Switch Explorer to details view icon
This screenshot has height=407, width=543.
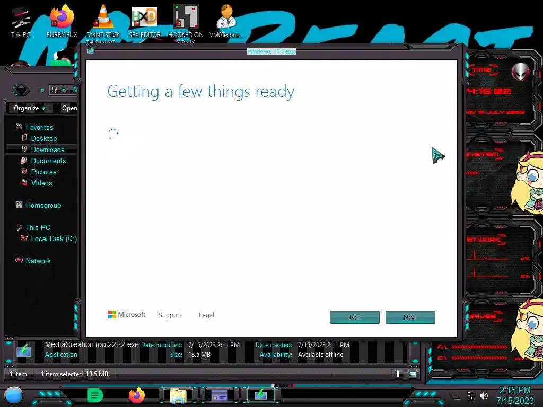point(398,374)
